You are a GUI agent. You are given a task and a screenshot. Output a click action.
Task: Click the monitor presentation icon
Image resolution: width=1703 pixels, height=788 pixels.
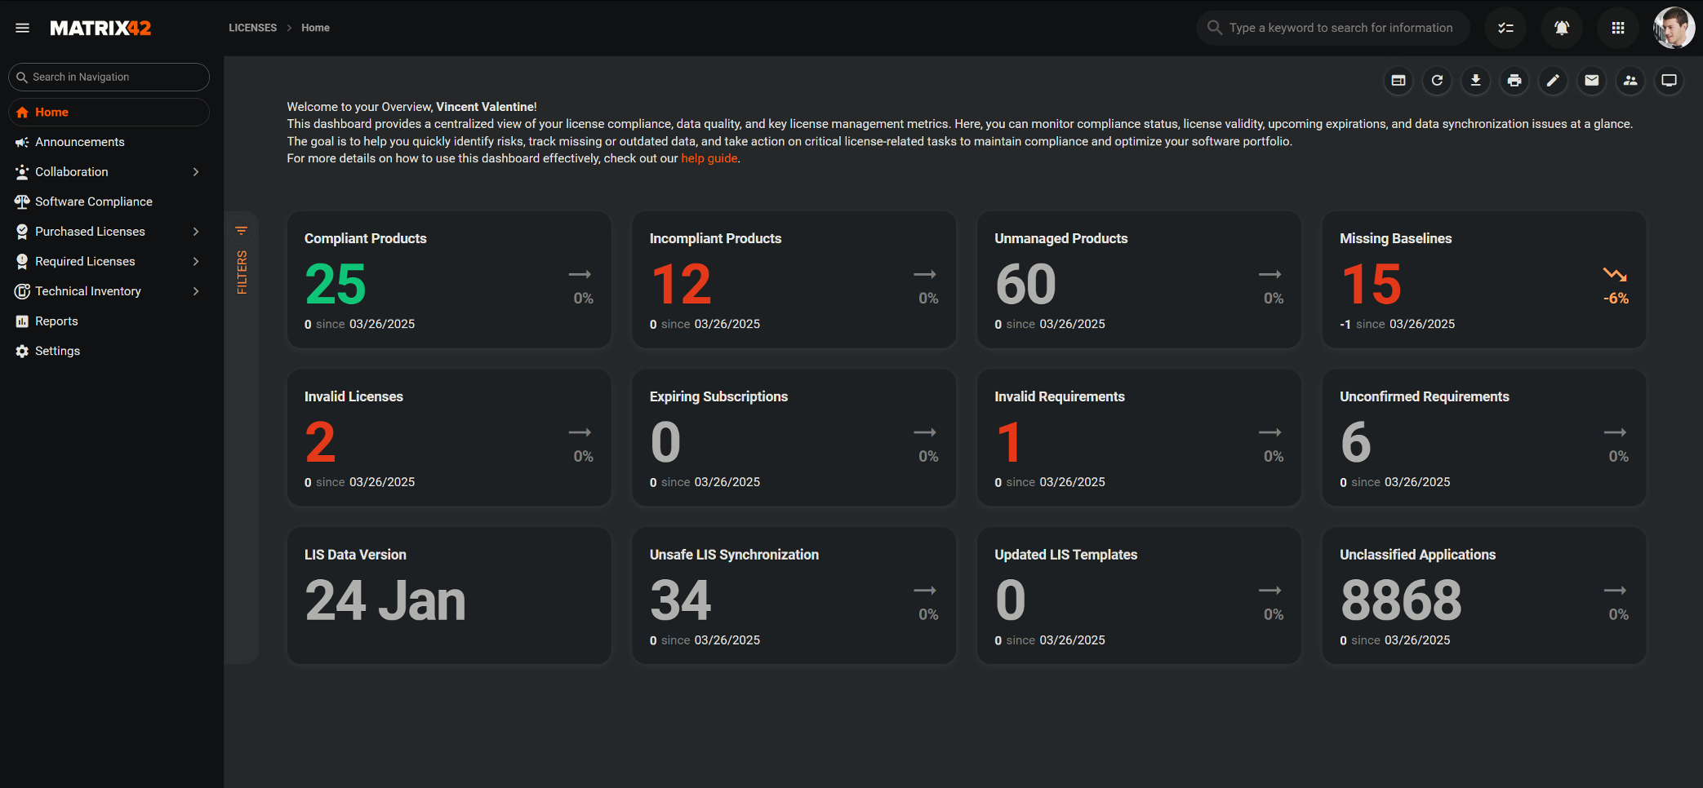coord(1669,81)
